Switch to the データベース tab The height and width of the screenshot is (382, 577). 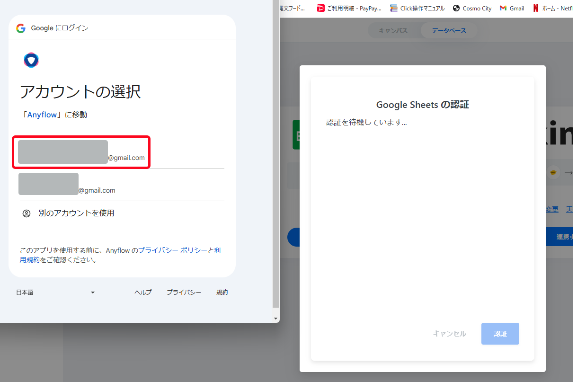click(x=449, y=31)
